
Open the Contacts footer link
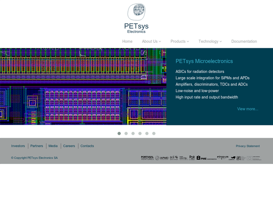(87, 146)
